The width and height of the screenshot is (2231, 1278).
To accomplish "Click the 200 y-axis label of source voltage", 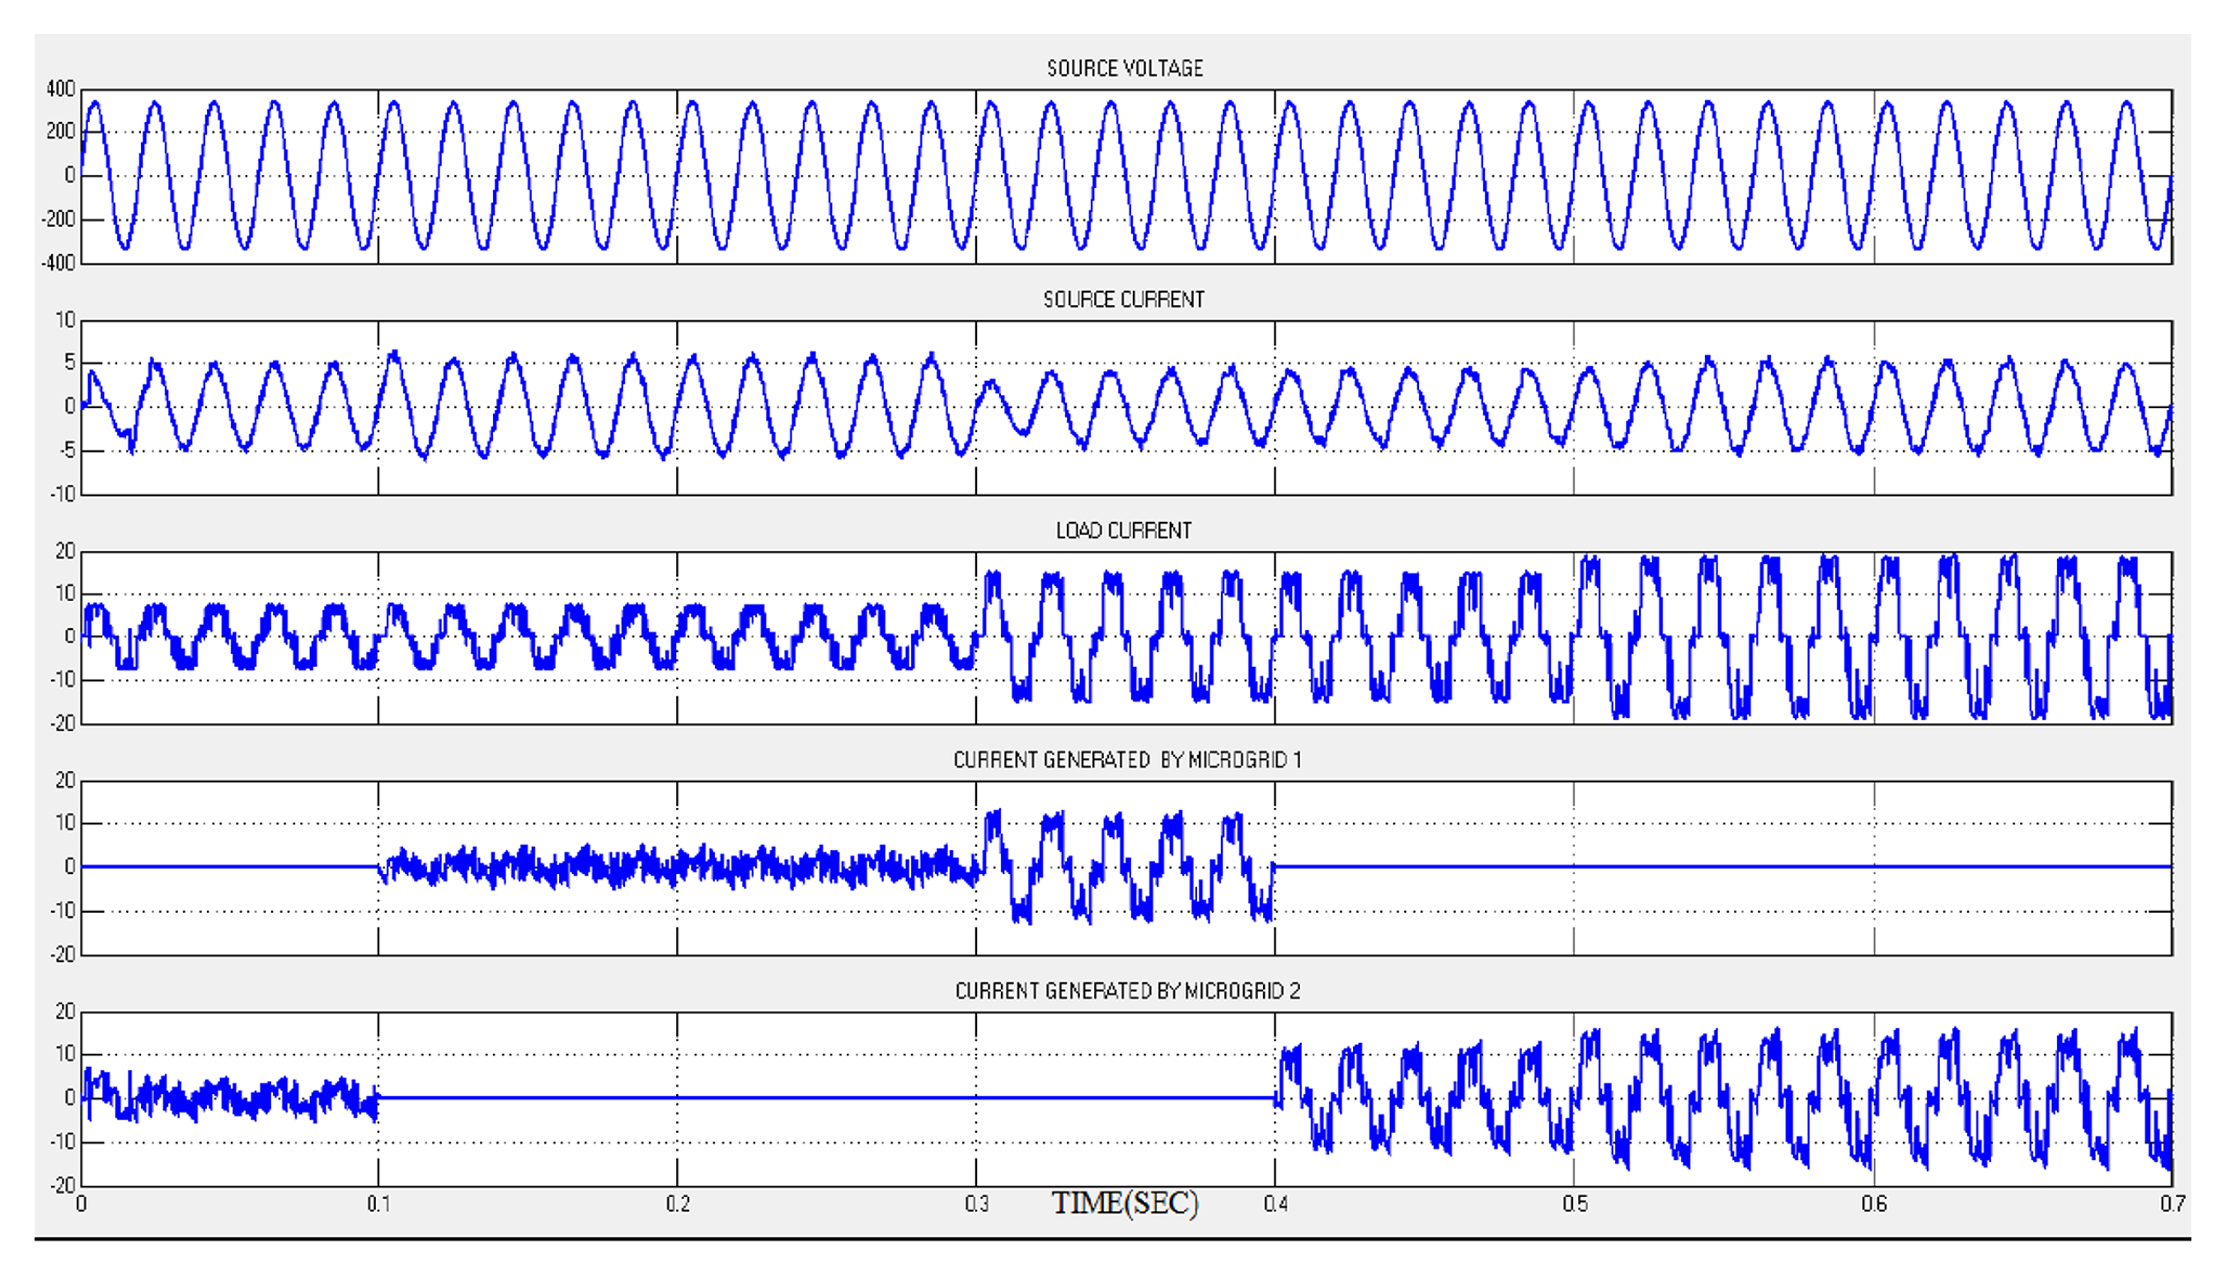I will (60, 132).
